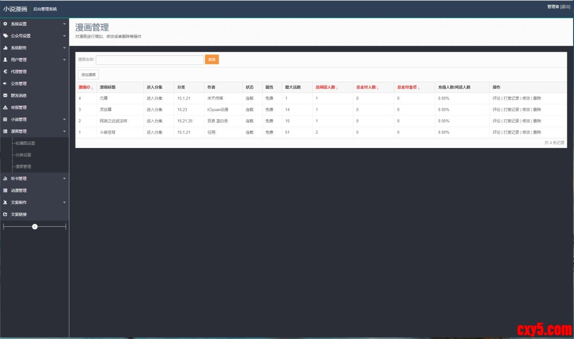
Task: Open the 公告管理 menu label
Action: point(19,84)
